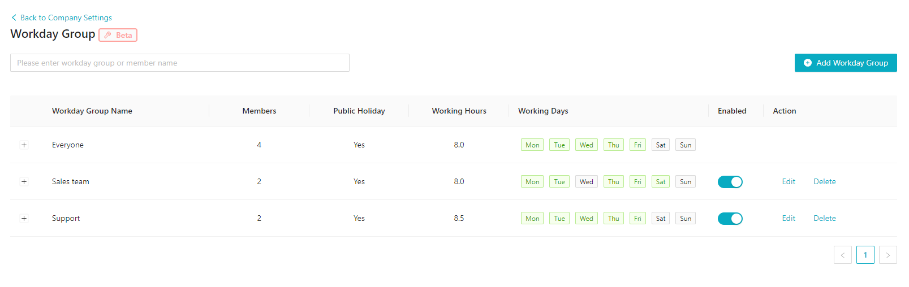
Task: Click Wed tag in Sales team row
Action: tap(587, 181)
